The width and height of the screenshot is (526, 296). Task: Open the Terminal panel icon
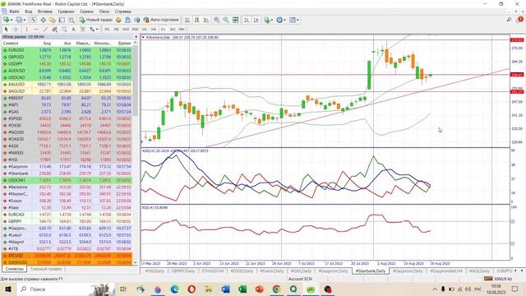pyautogui.click(x=62, y=20)
